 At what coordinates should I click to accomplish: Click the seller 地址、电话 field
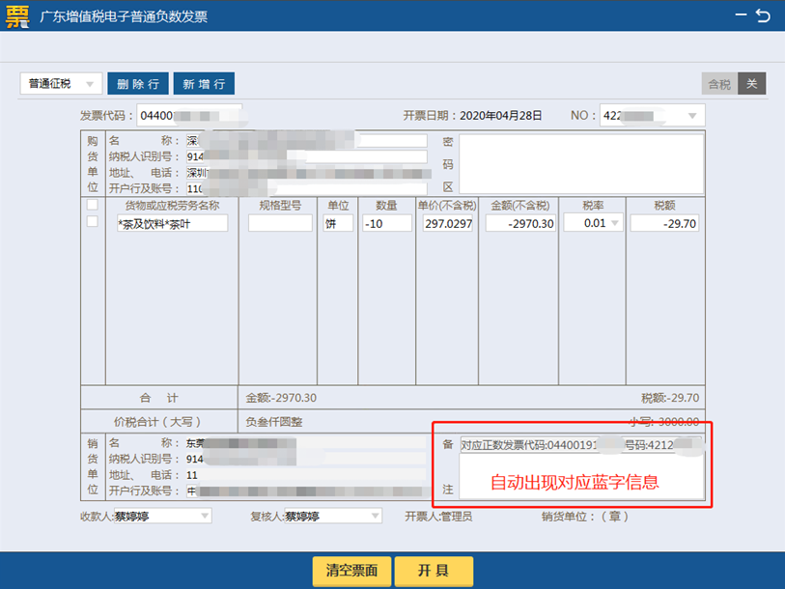305,475
